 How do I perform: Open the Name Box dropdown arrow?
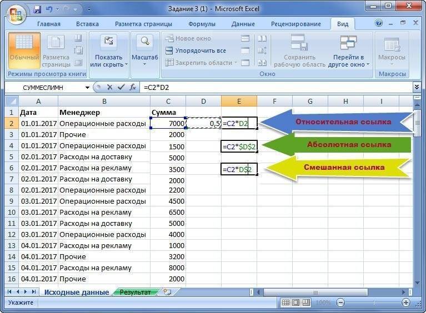point(87,88)
